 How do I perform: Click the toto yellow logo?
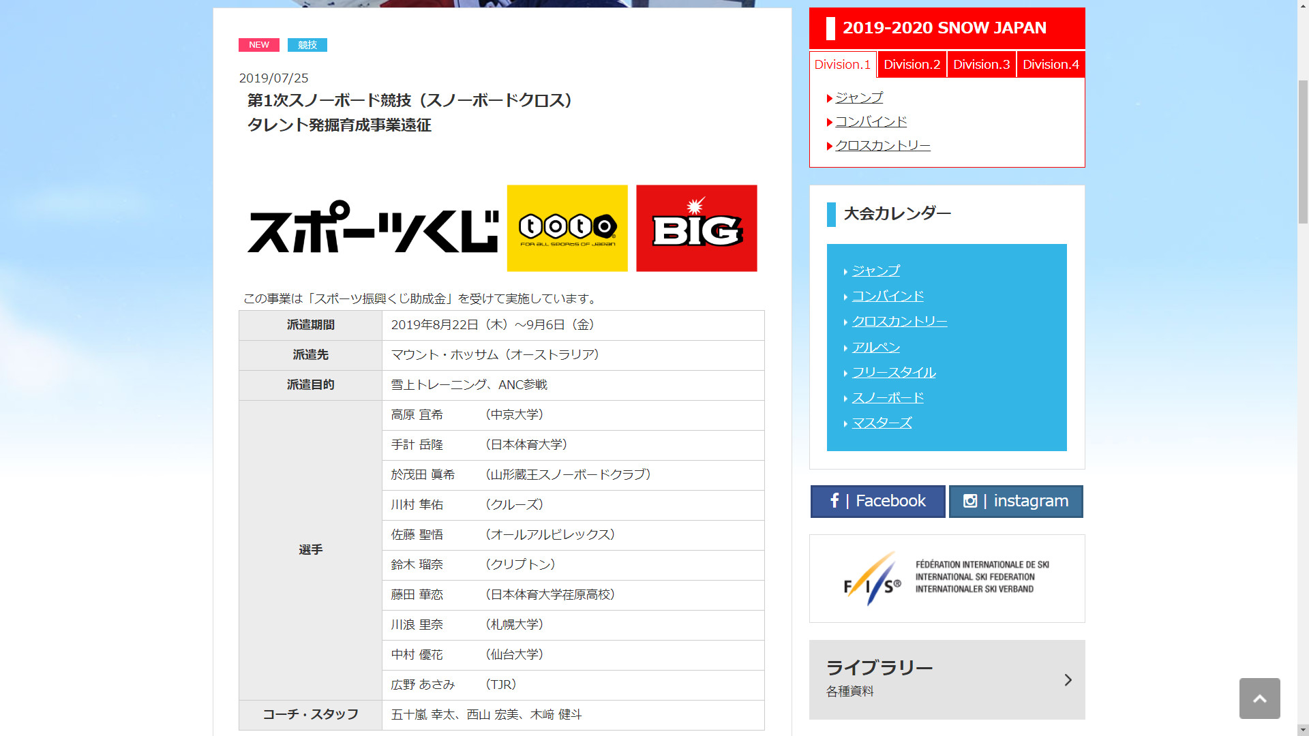click(x=567, y=228)
